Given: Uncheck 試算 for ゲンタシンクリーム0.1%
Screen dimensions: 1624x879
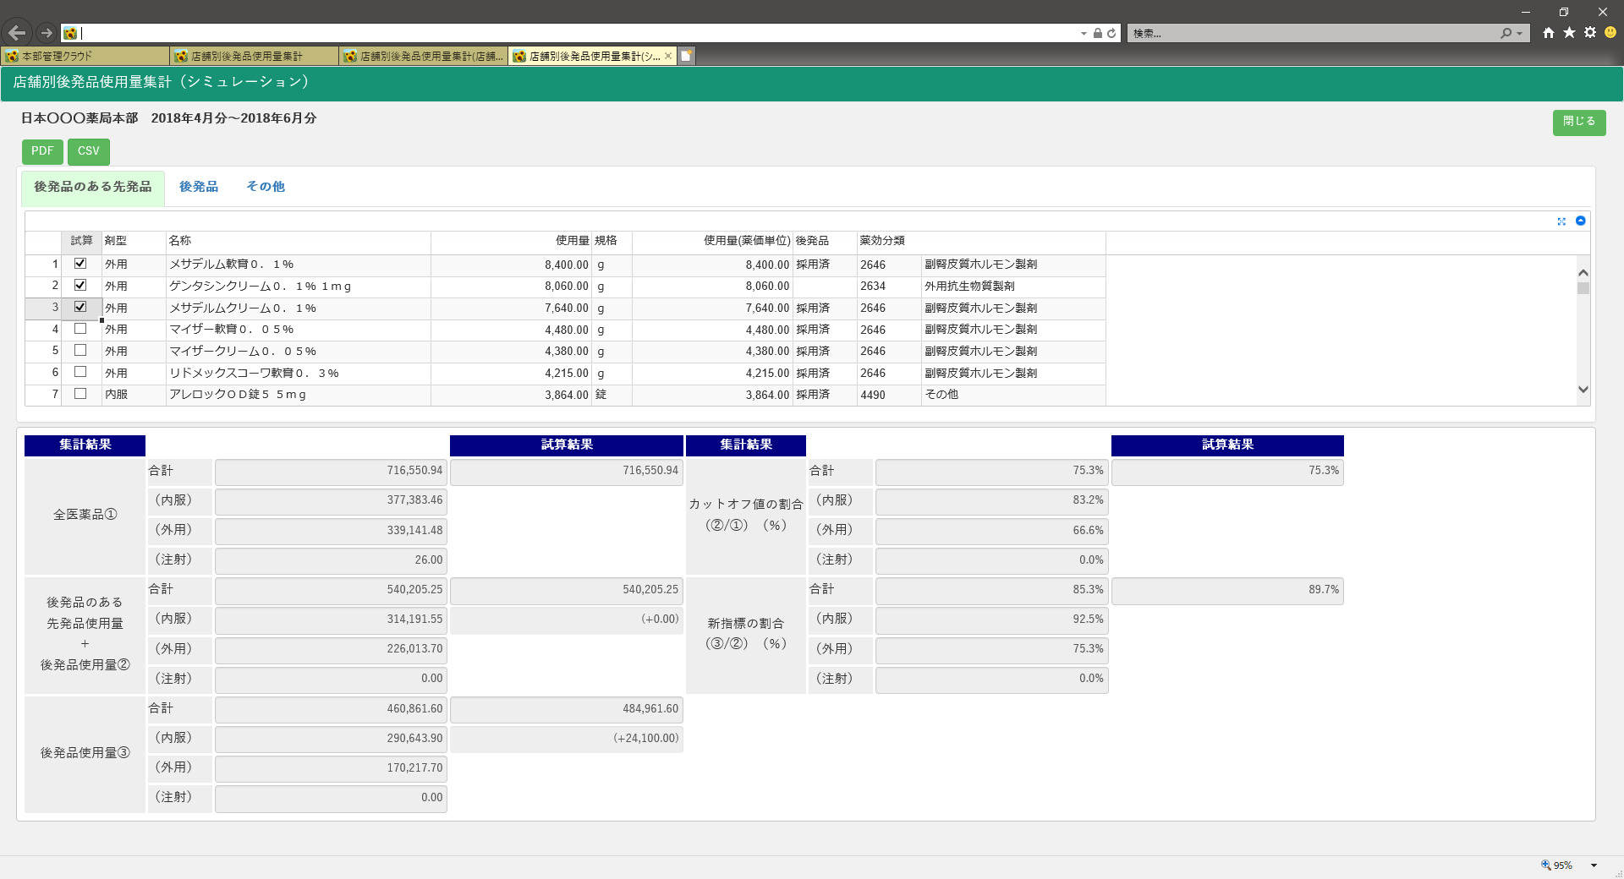Looking at the screenshot, I should pos(80,285).
